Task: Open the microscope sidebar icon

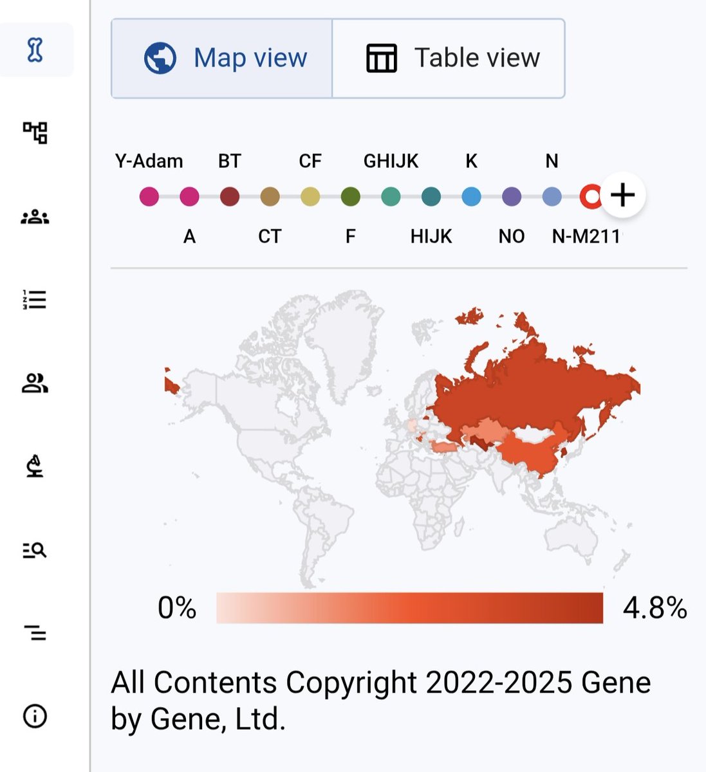Action: coord(35,466)
